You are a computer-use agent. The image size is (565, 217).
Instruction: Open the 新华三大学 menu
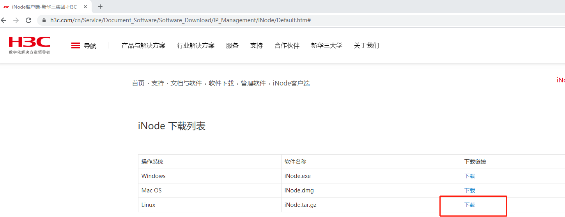click(327, 46)
